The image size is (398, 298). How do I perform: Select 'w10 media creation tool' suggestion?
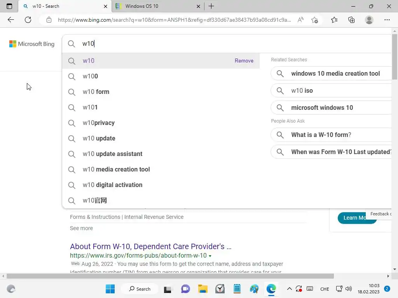pos(161,169)
